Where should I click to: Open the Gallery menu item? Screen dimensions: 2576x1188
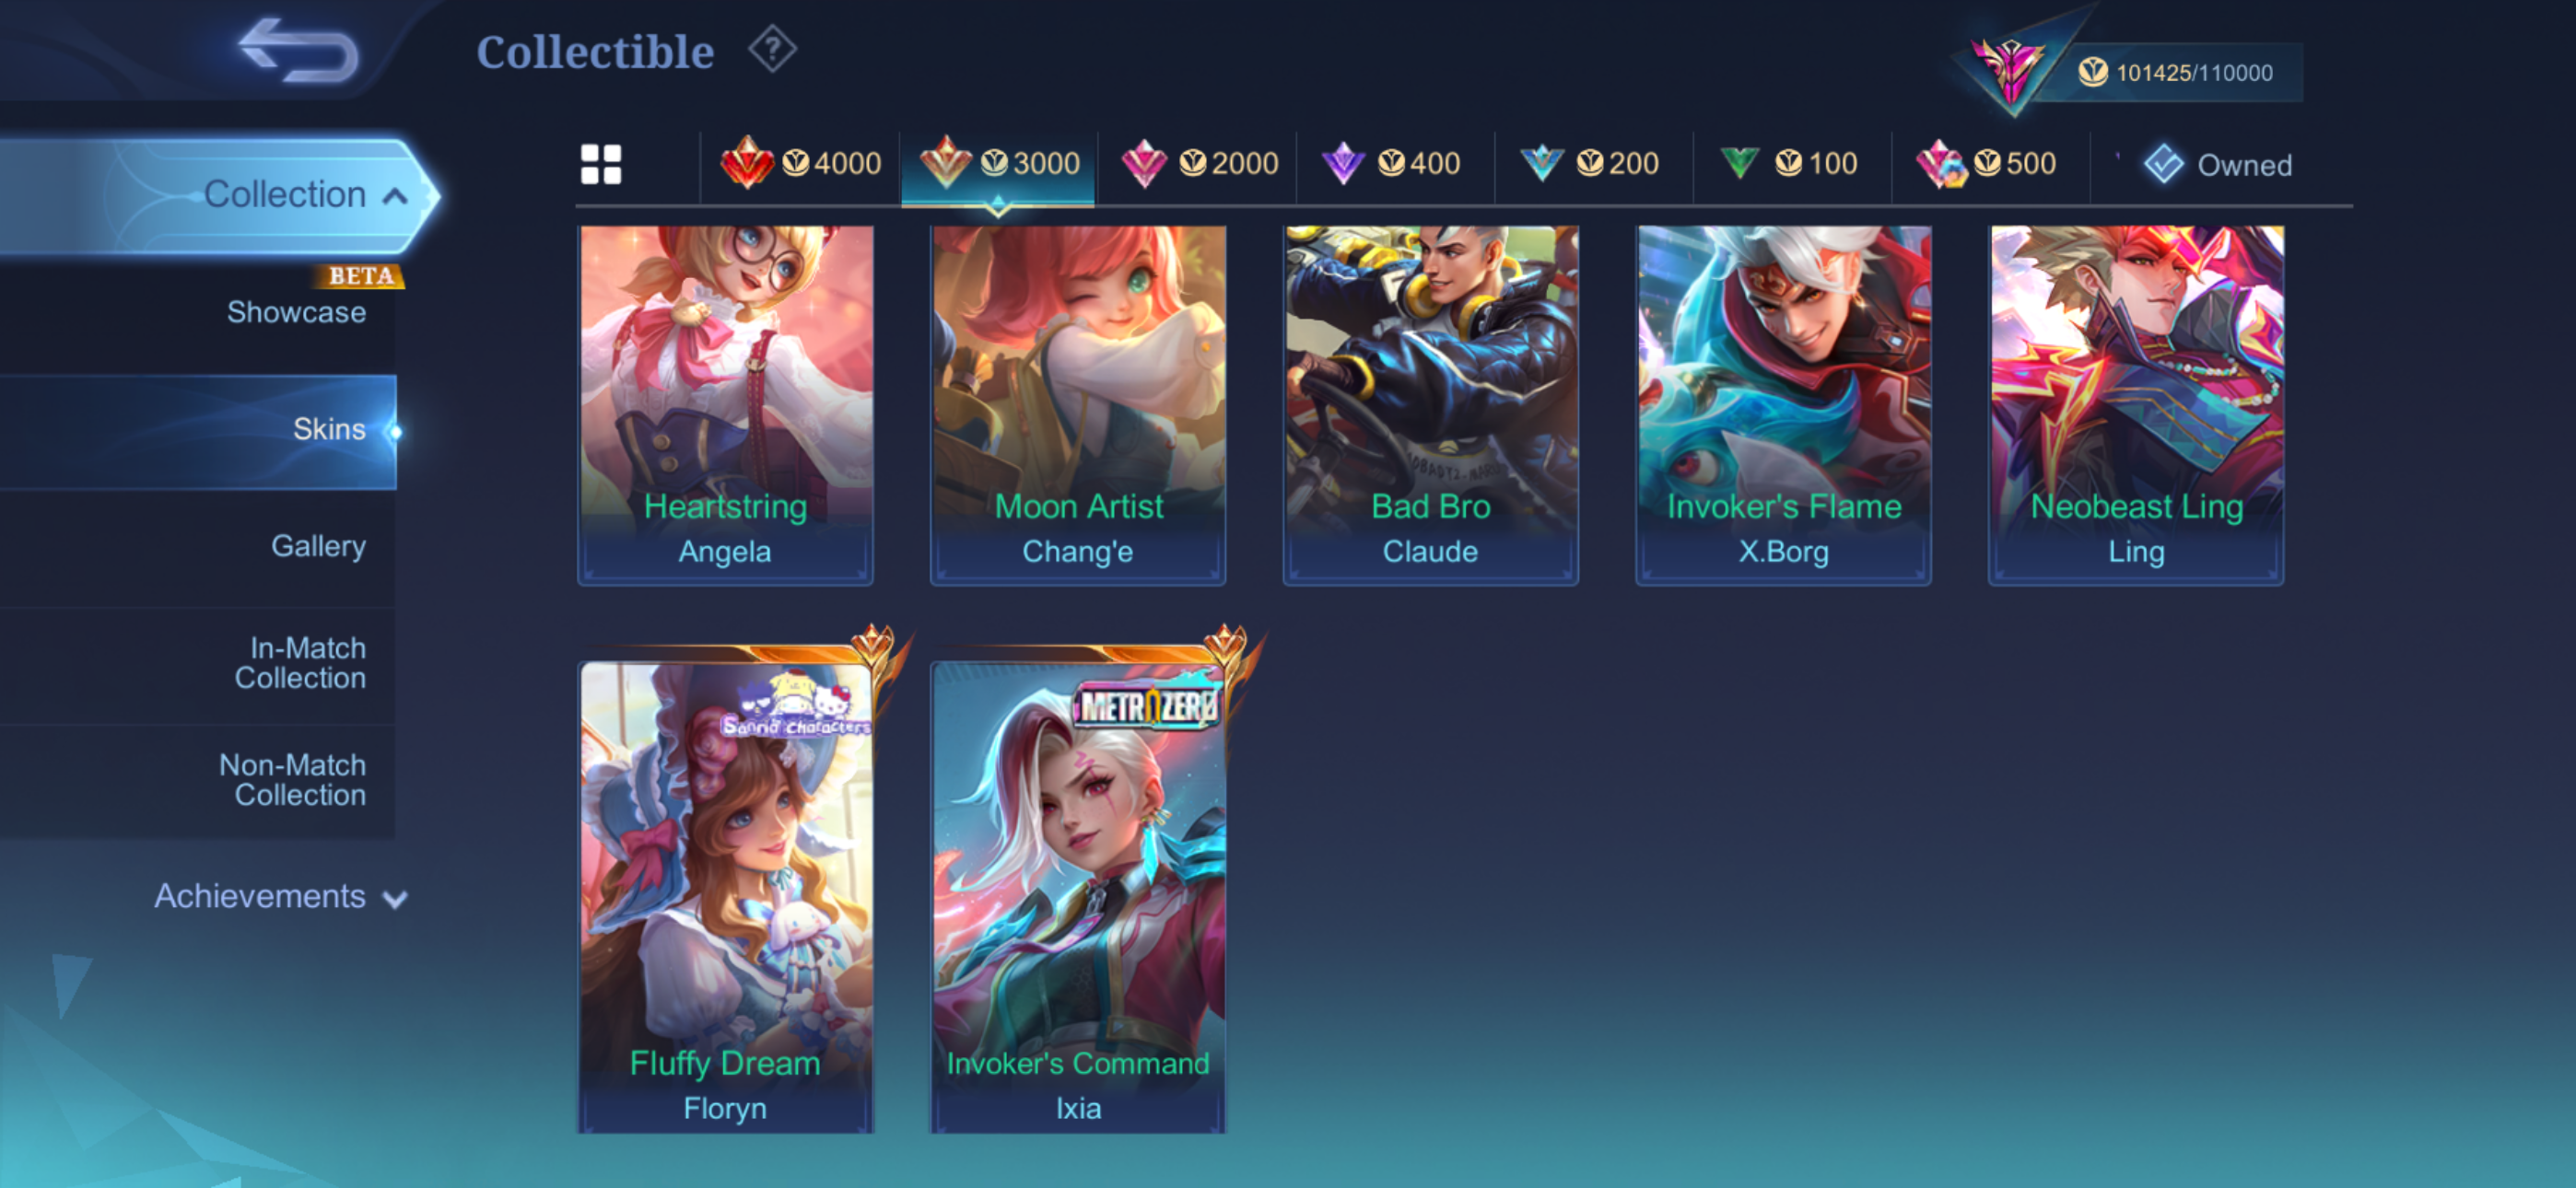pyautogui.click(x=318, y=546)
